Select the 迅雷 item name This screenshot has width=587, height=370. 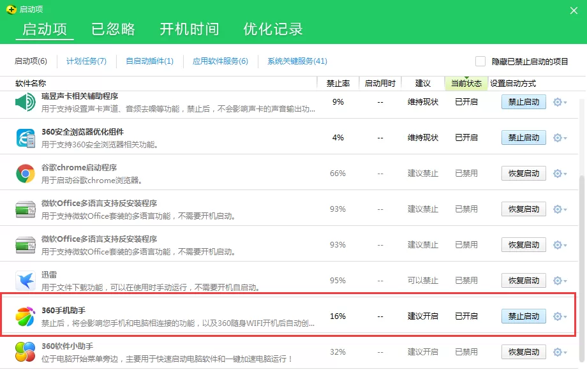[49, 274]
